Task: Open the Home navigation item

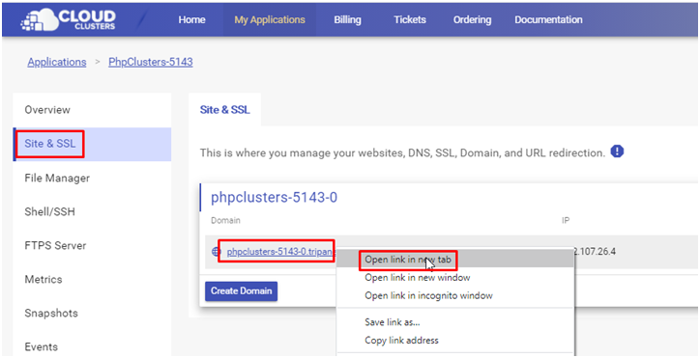Action: pyautogui.click(x=191, y=20)
